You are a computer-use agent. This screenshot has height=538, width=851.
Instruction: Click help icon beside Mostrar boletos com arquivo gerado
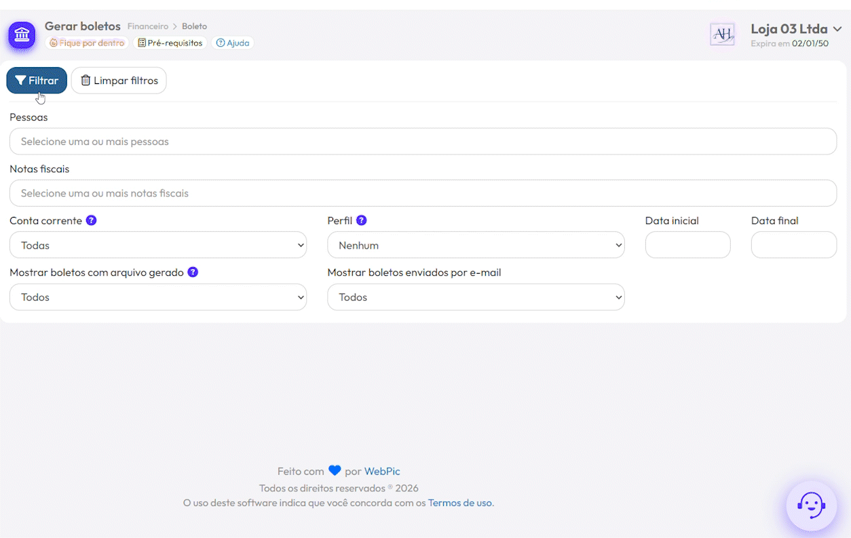[x=193, y=272]
